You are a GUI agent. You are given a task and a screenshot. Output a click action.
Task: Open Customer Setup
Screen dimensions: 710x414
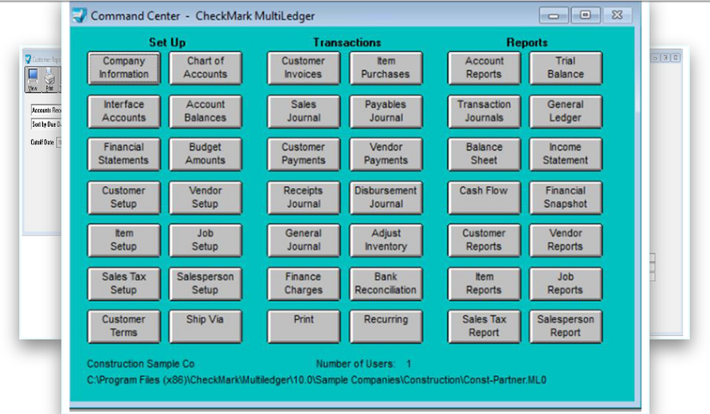(124, 197)
